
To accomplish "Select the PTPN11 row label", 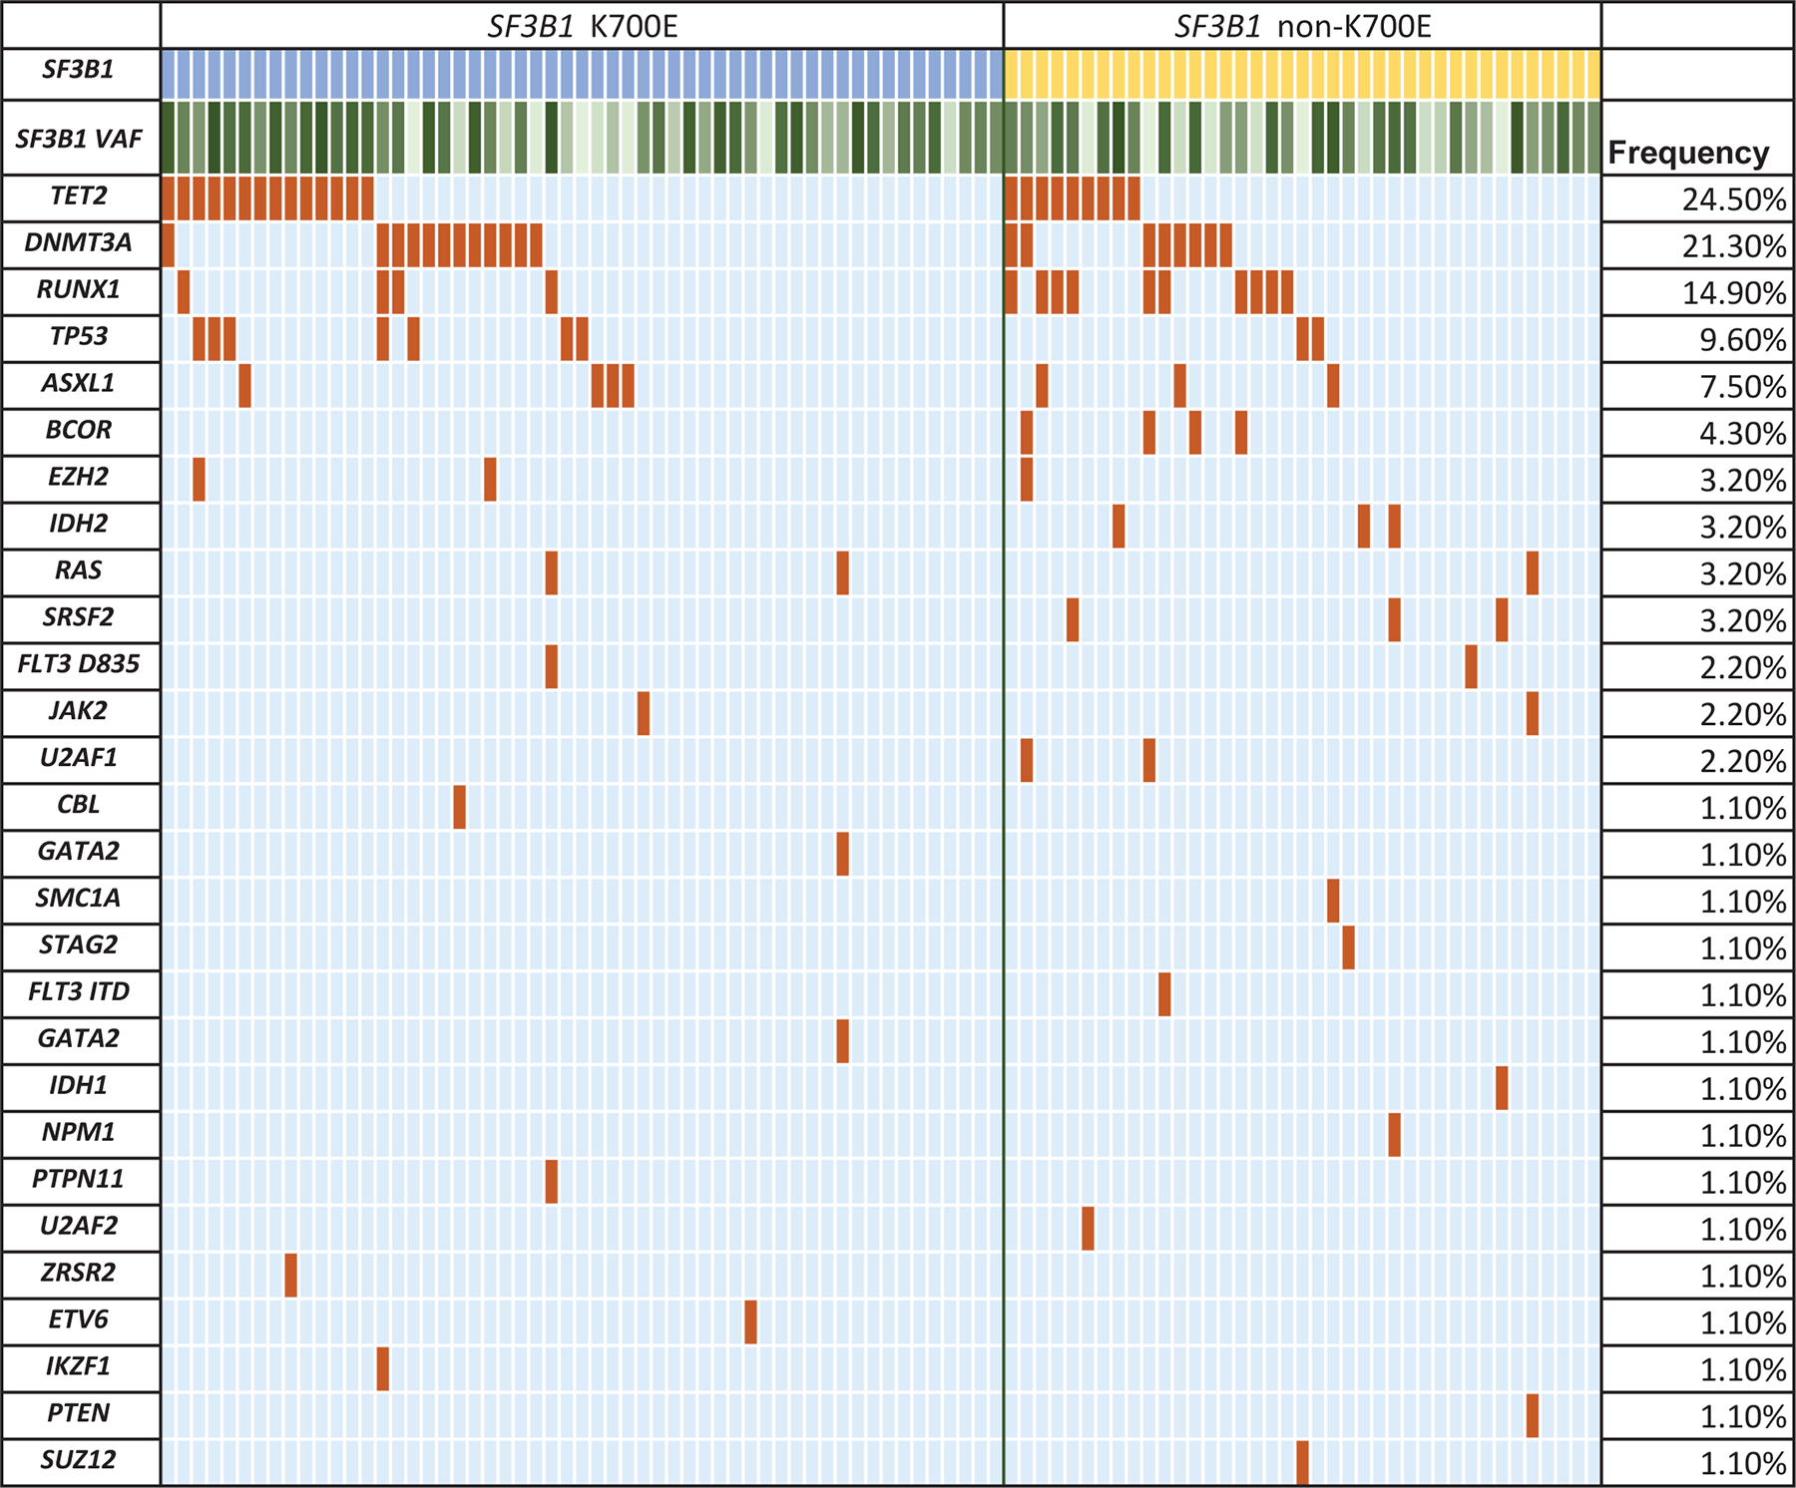I will click(x=79, y=1179).
